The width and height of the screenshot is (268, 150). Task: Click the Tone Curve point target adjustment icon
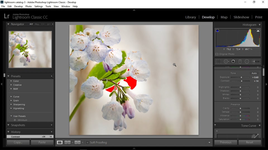pyautogui.click(x=217, y=131)
